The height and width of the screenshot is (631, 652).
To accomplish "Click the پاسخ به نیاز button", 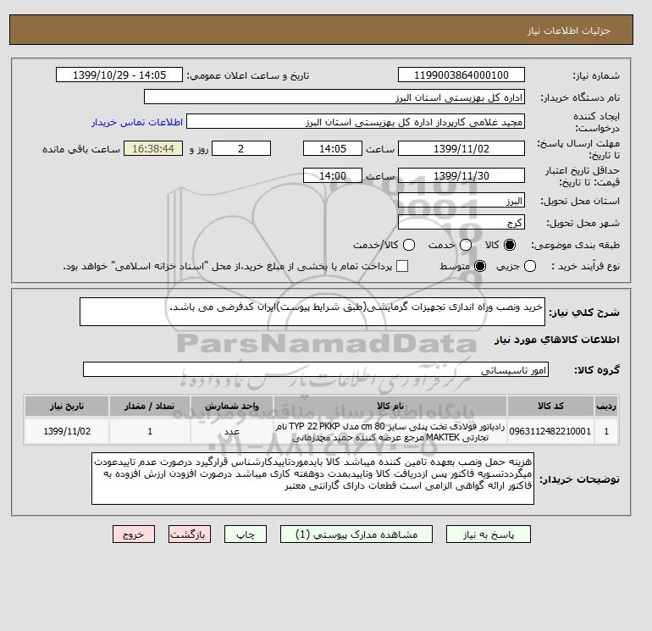I will tap(489, 534).
